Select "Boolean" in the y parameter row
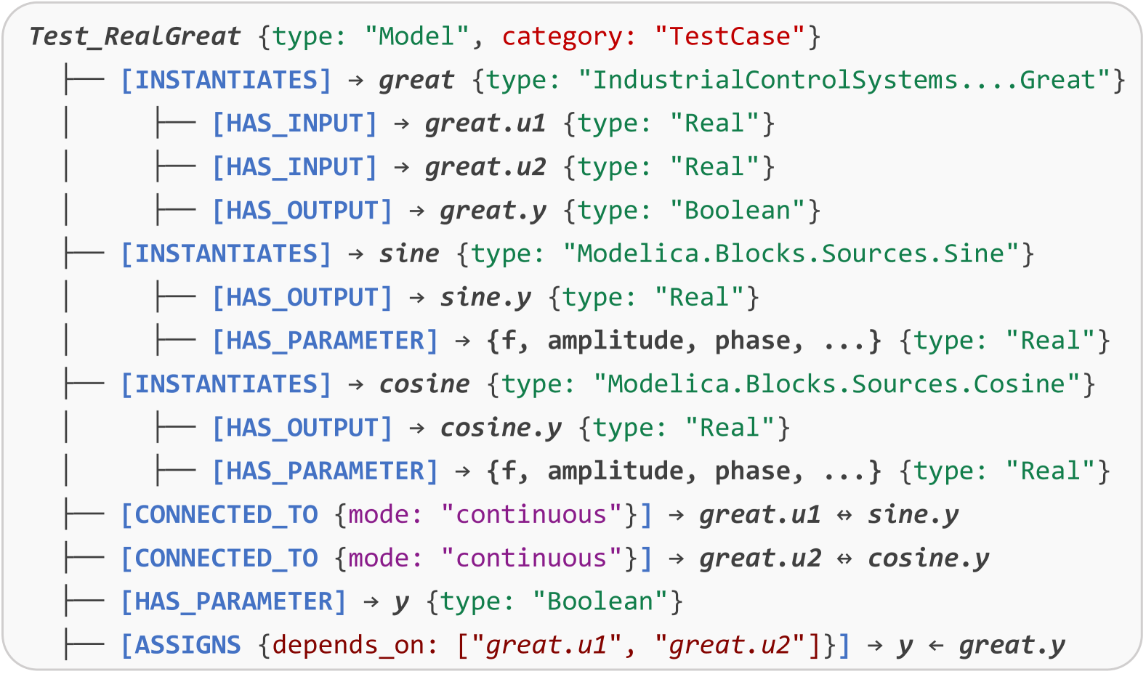 [600, 602]
